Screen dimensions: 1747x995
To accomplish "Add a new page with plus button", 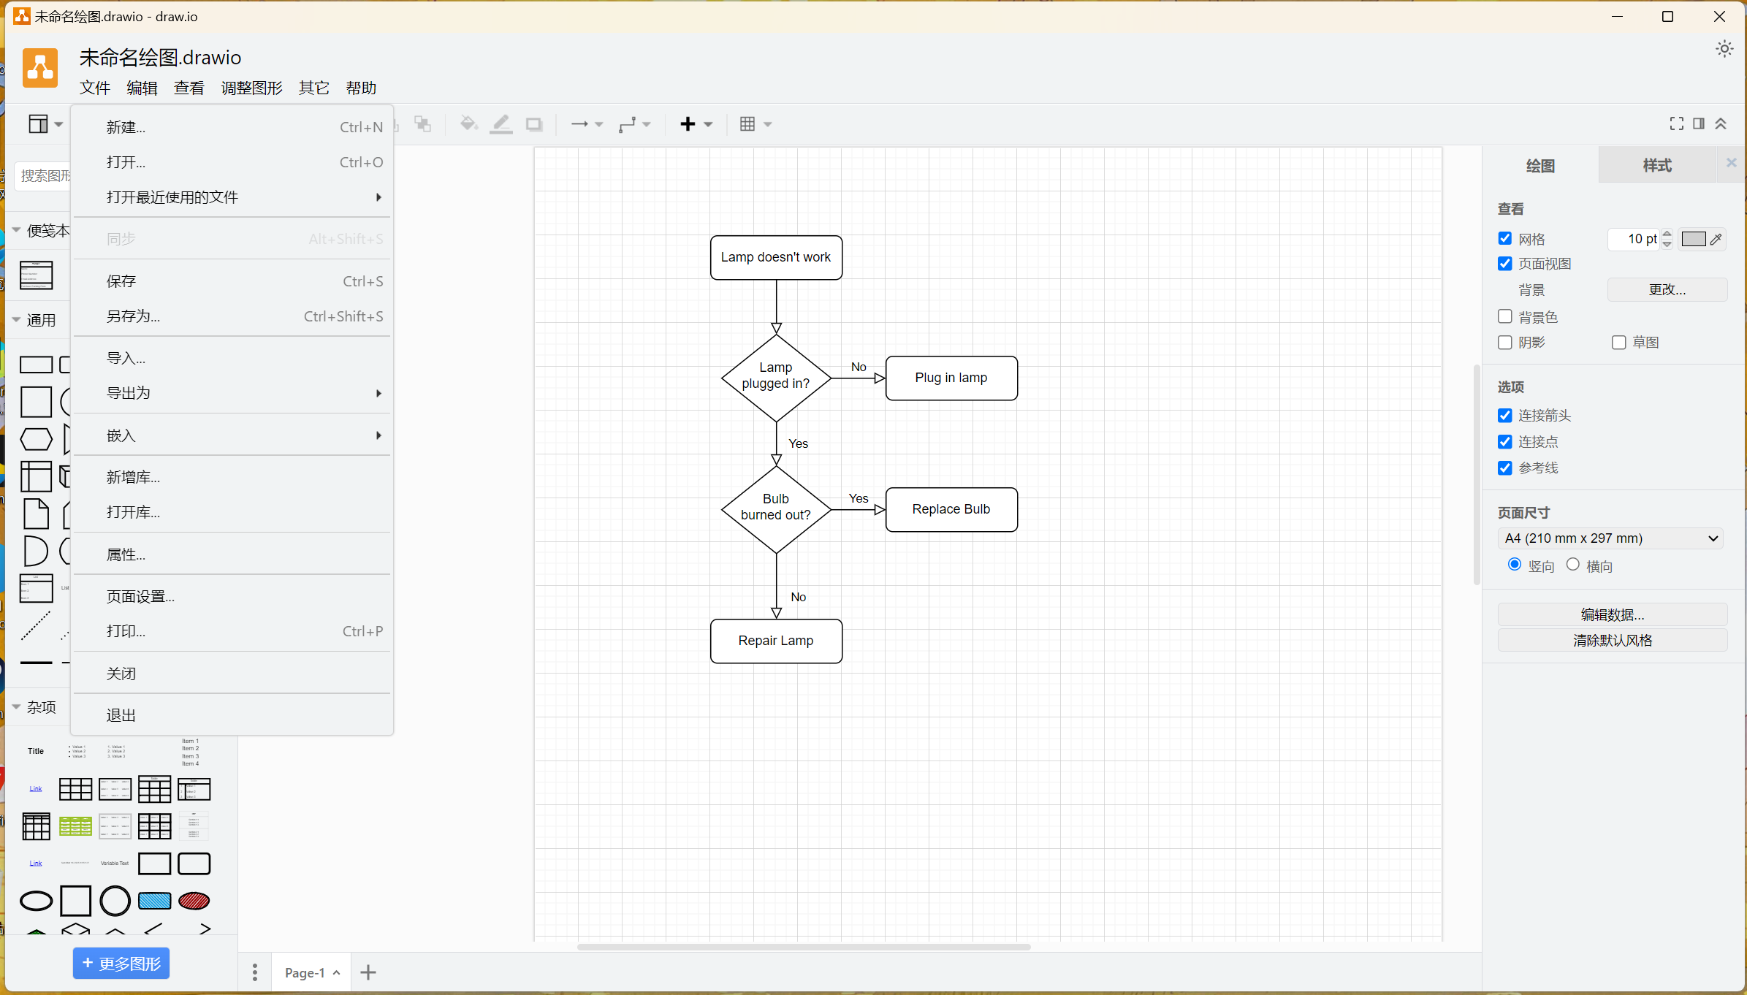I will [368, 972].
